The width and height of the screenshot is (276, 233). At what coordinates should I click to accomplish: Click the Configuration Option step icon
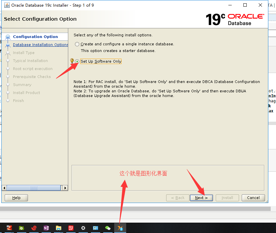pos(8,37)
